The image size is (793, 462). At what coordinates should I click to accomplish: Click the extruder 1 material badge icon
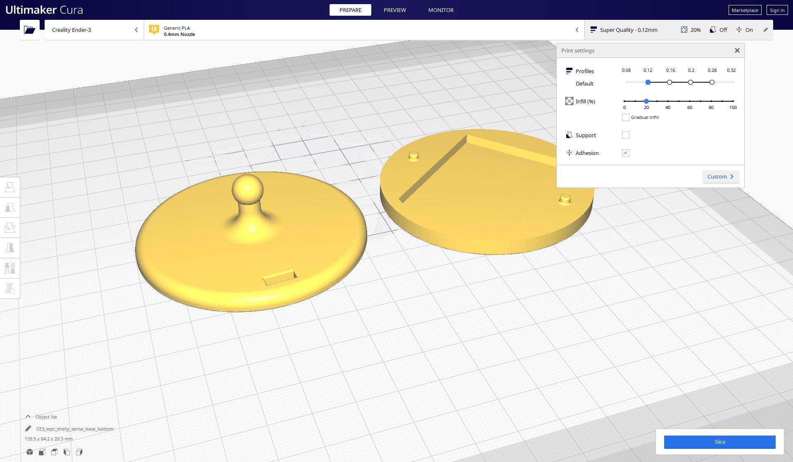154,30
